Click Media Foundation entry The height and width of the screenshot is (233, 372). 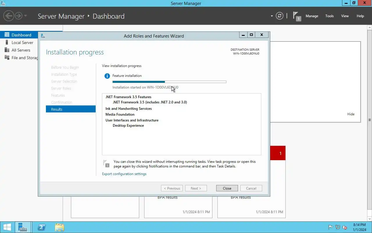[120, 114]
